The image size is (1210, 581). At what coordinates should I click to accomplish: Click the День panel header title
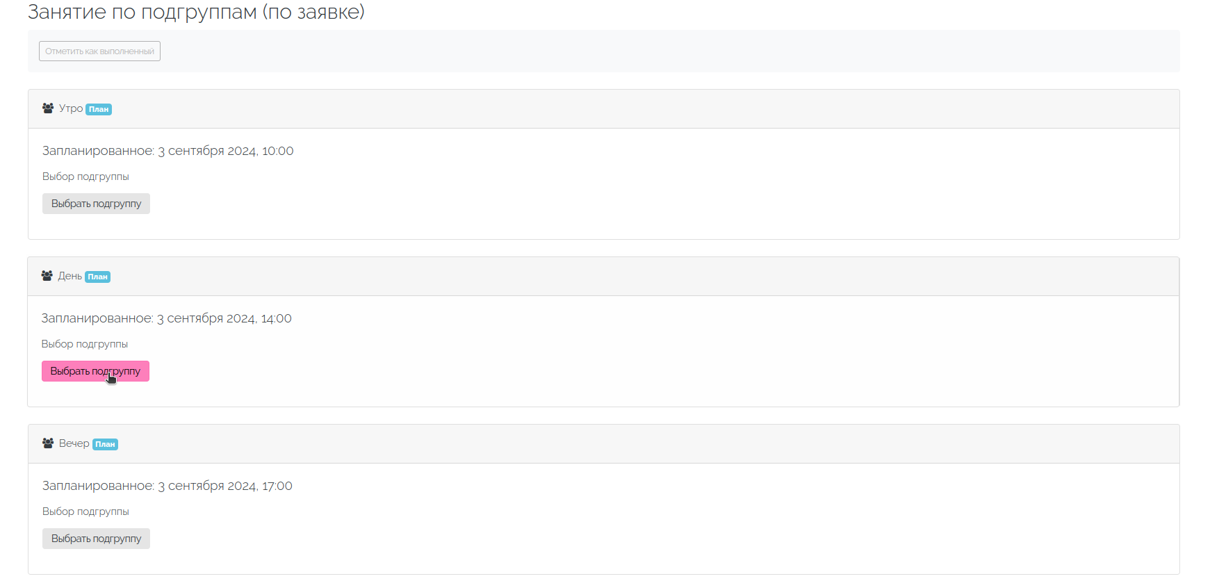tap(70, 276)
